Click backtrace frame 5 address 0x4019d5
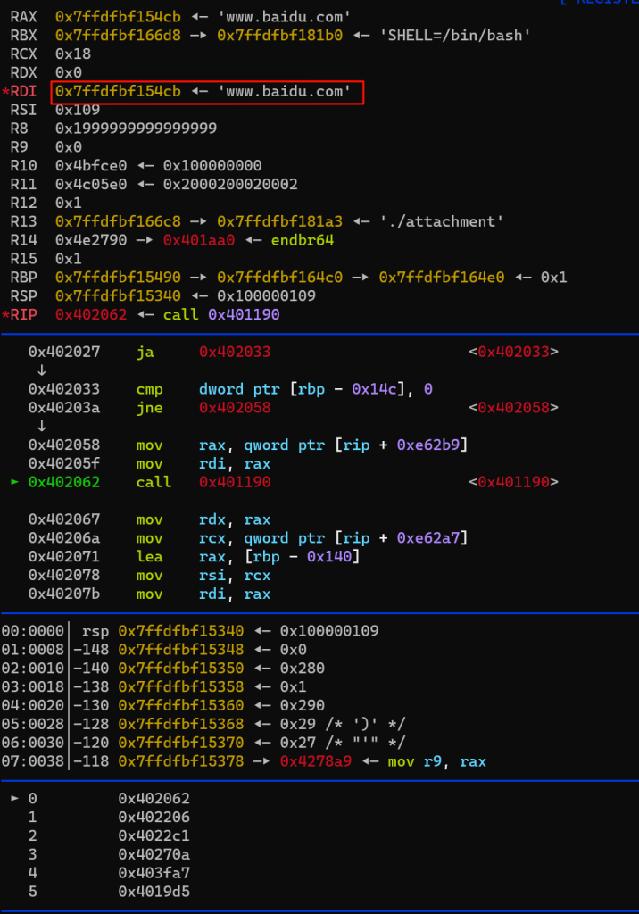This screenshot has width=639, height=914. click(x=154, y=891)
